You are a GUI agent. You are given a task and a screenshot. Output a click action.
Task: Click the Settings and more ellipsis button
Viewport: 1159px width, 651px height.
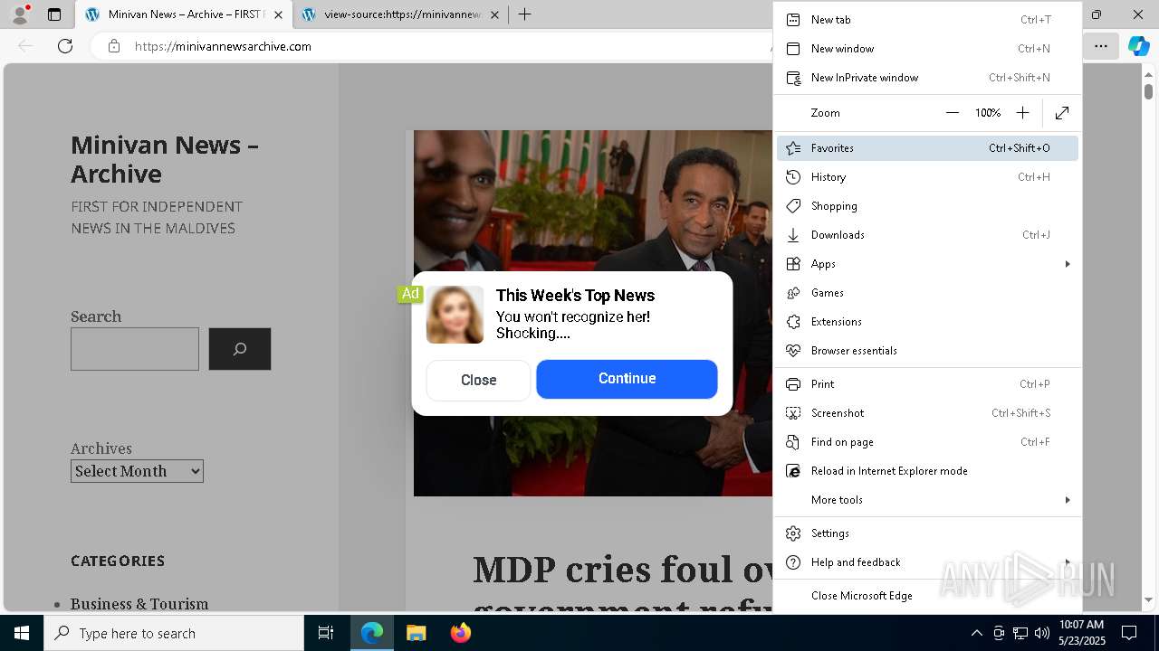click(1100, 46)
